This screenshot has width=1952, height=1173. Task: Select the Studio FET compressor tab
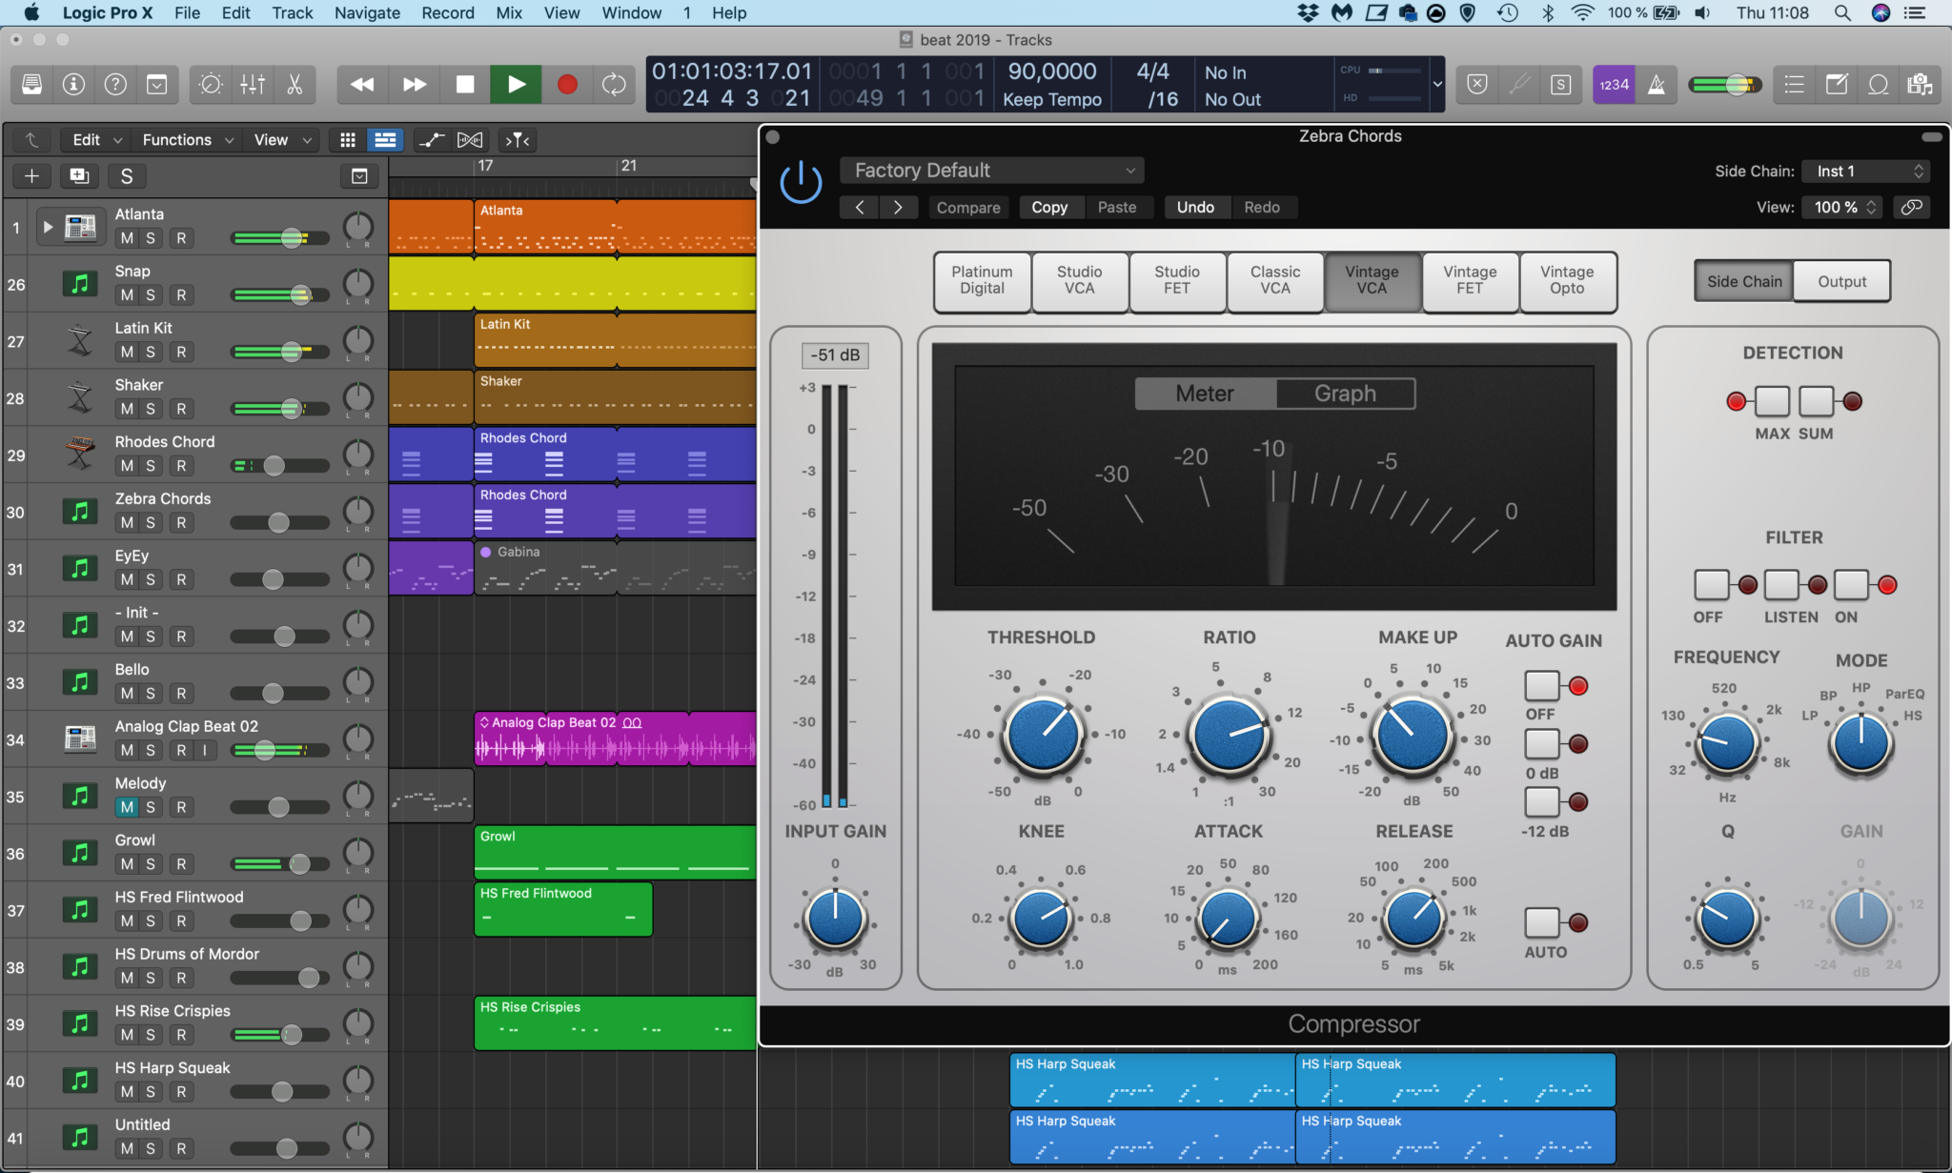click(1177, 280)
